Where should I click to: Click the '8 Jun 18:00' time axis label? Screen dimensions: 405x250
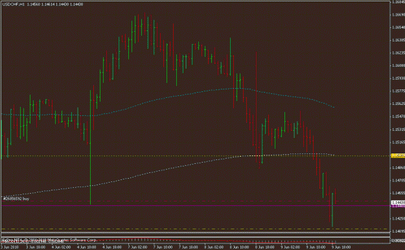pos(265,247)
